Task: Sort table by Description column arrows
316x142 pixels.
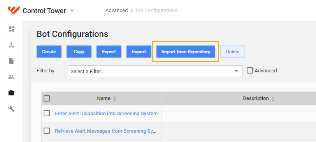Action: [x=273, y=98]
